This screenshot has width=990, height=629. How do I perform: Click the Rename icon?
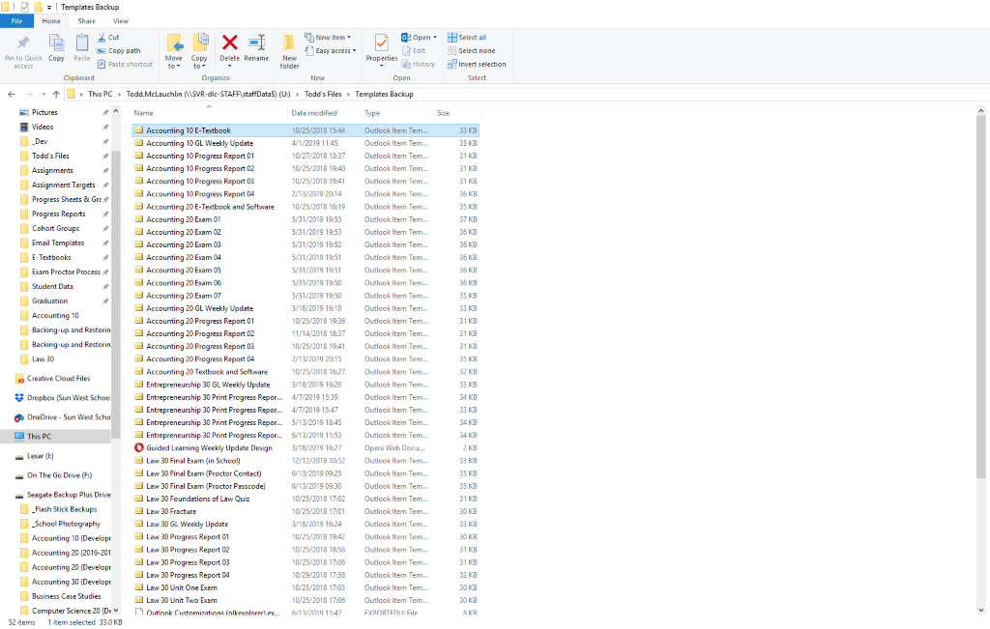[256, 43]
